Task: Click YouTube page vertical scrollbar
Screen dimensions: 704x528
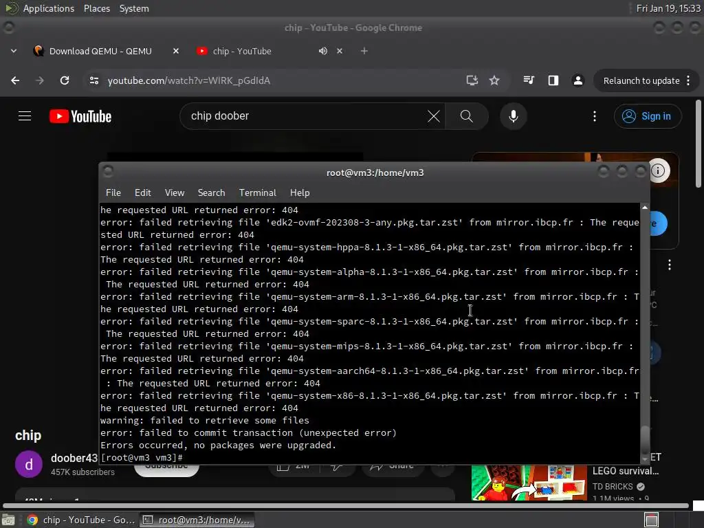Action: [698, 144]
